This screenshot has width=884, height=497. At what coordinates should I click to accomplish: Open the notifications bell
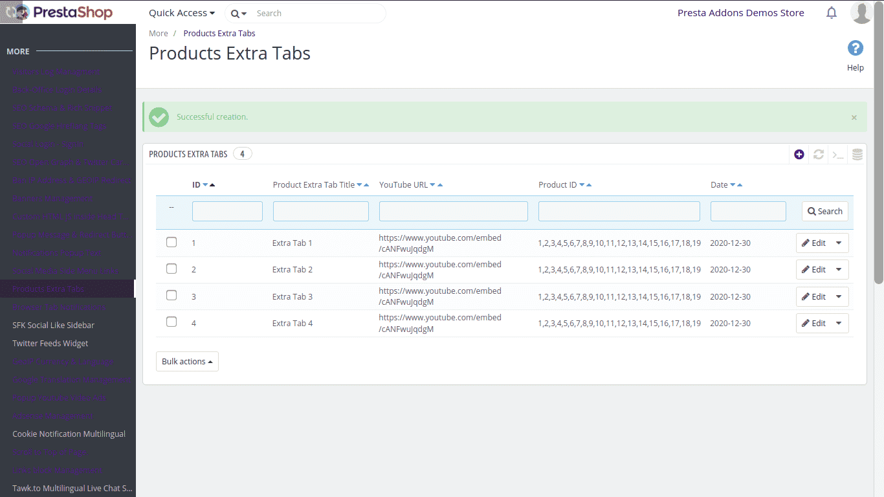832,13
